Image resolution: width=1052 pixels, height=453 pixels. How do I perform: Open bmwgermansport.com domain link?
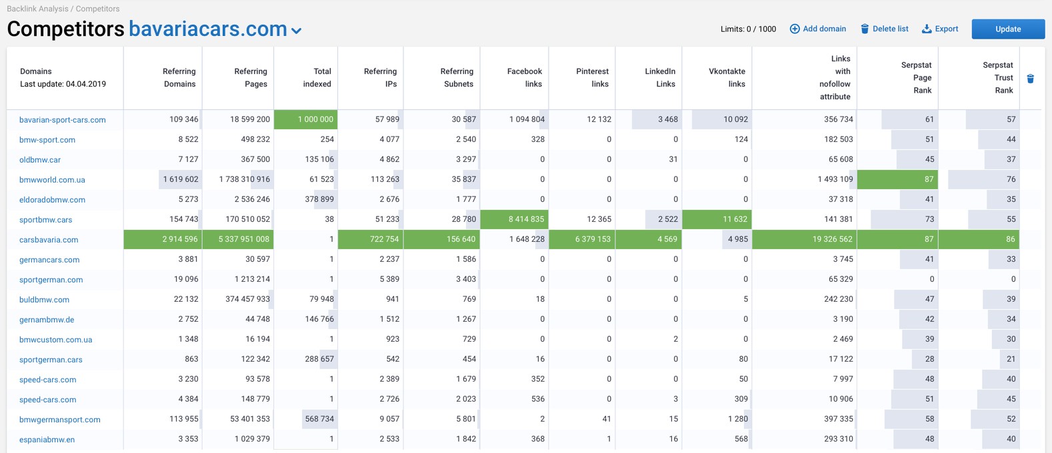[x=60, y=420]
